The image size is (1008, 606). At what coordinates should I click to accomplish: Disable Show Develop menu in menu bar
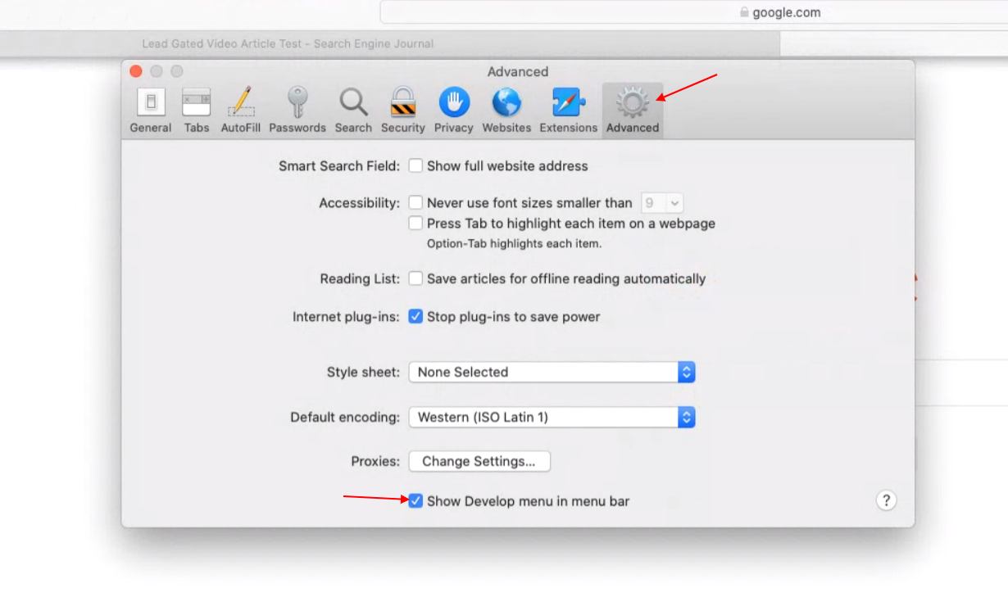(415, 500)
